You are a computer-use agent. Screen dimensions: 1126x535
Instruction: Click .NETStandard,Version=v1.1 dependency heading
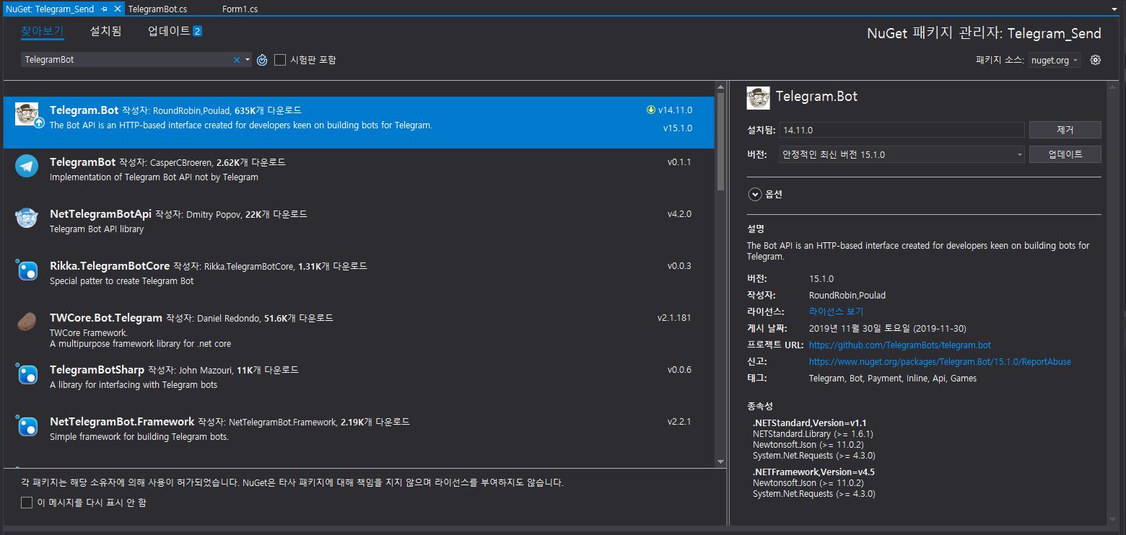tap(809, 423)
